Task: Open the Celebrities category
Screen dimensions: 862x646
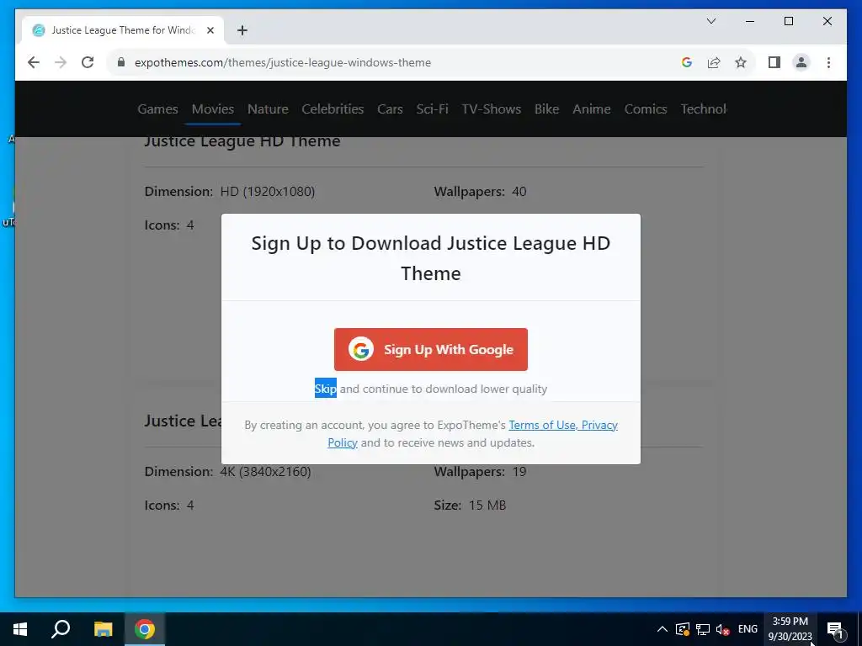Action: 333,109
